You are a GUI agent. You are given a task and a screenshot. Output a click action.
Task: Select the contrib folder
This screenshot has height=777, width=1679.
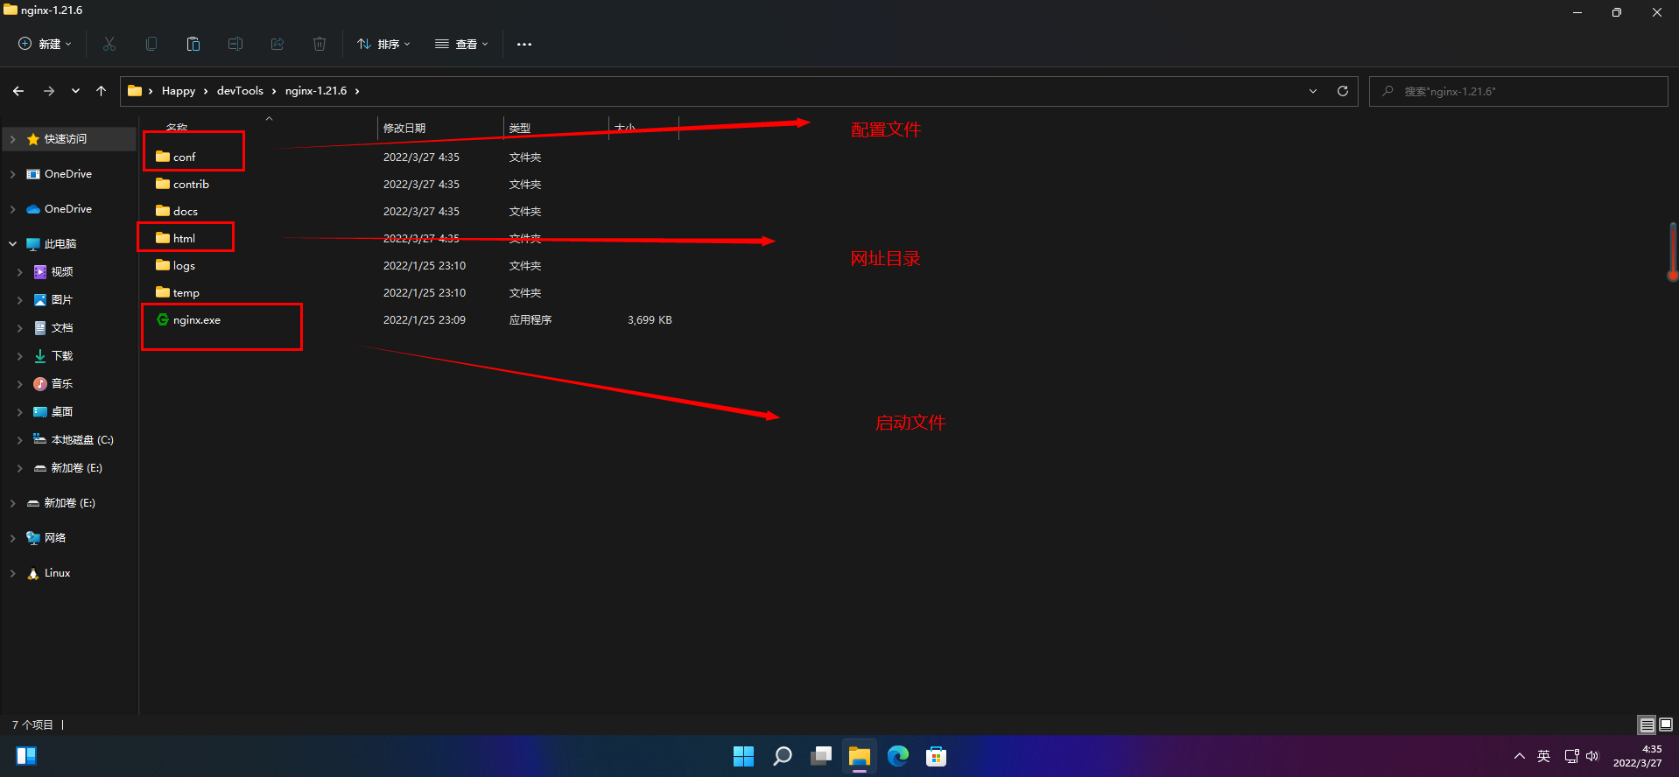tap(191, 184)
